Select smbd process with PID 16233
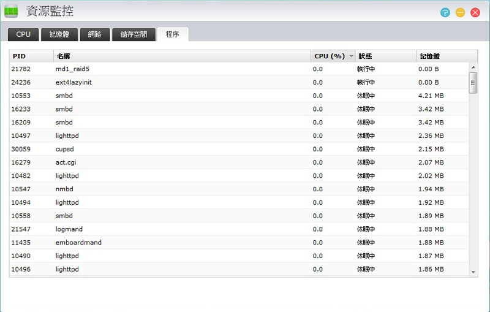 click(x=239, y=109)
